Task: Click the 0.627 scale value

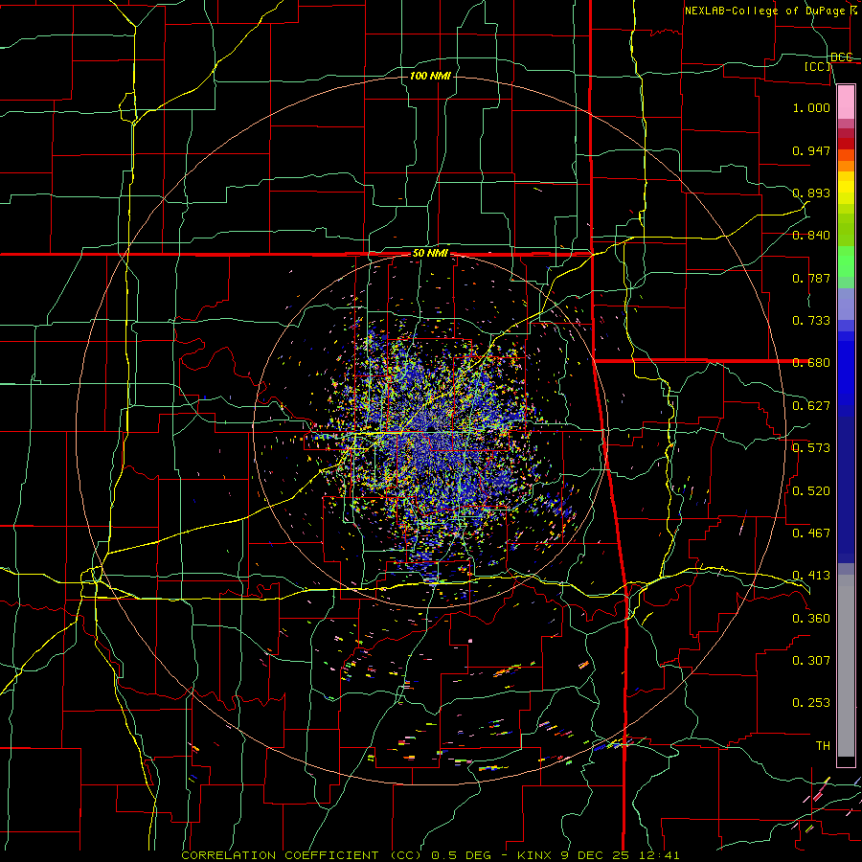Action: [811, 406]
